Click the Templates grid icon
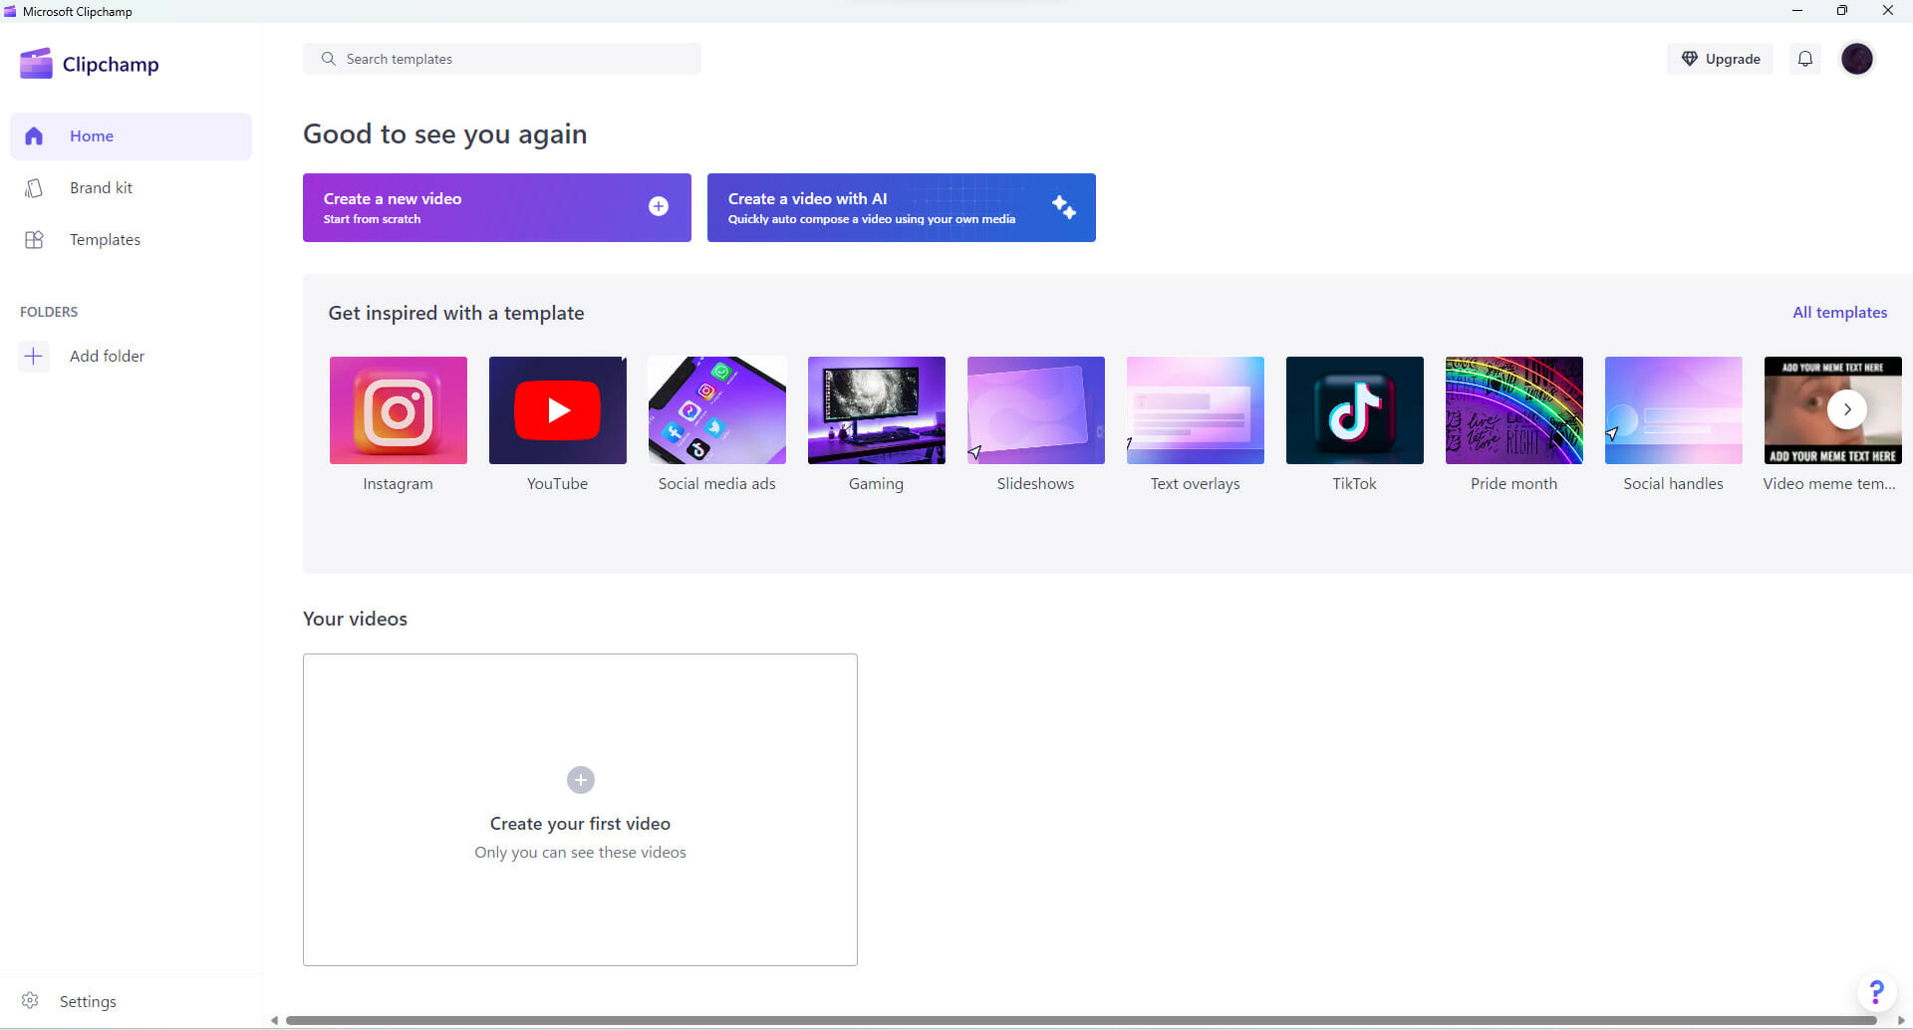 34,240
